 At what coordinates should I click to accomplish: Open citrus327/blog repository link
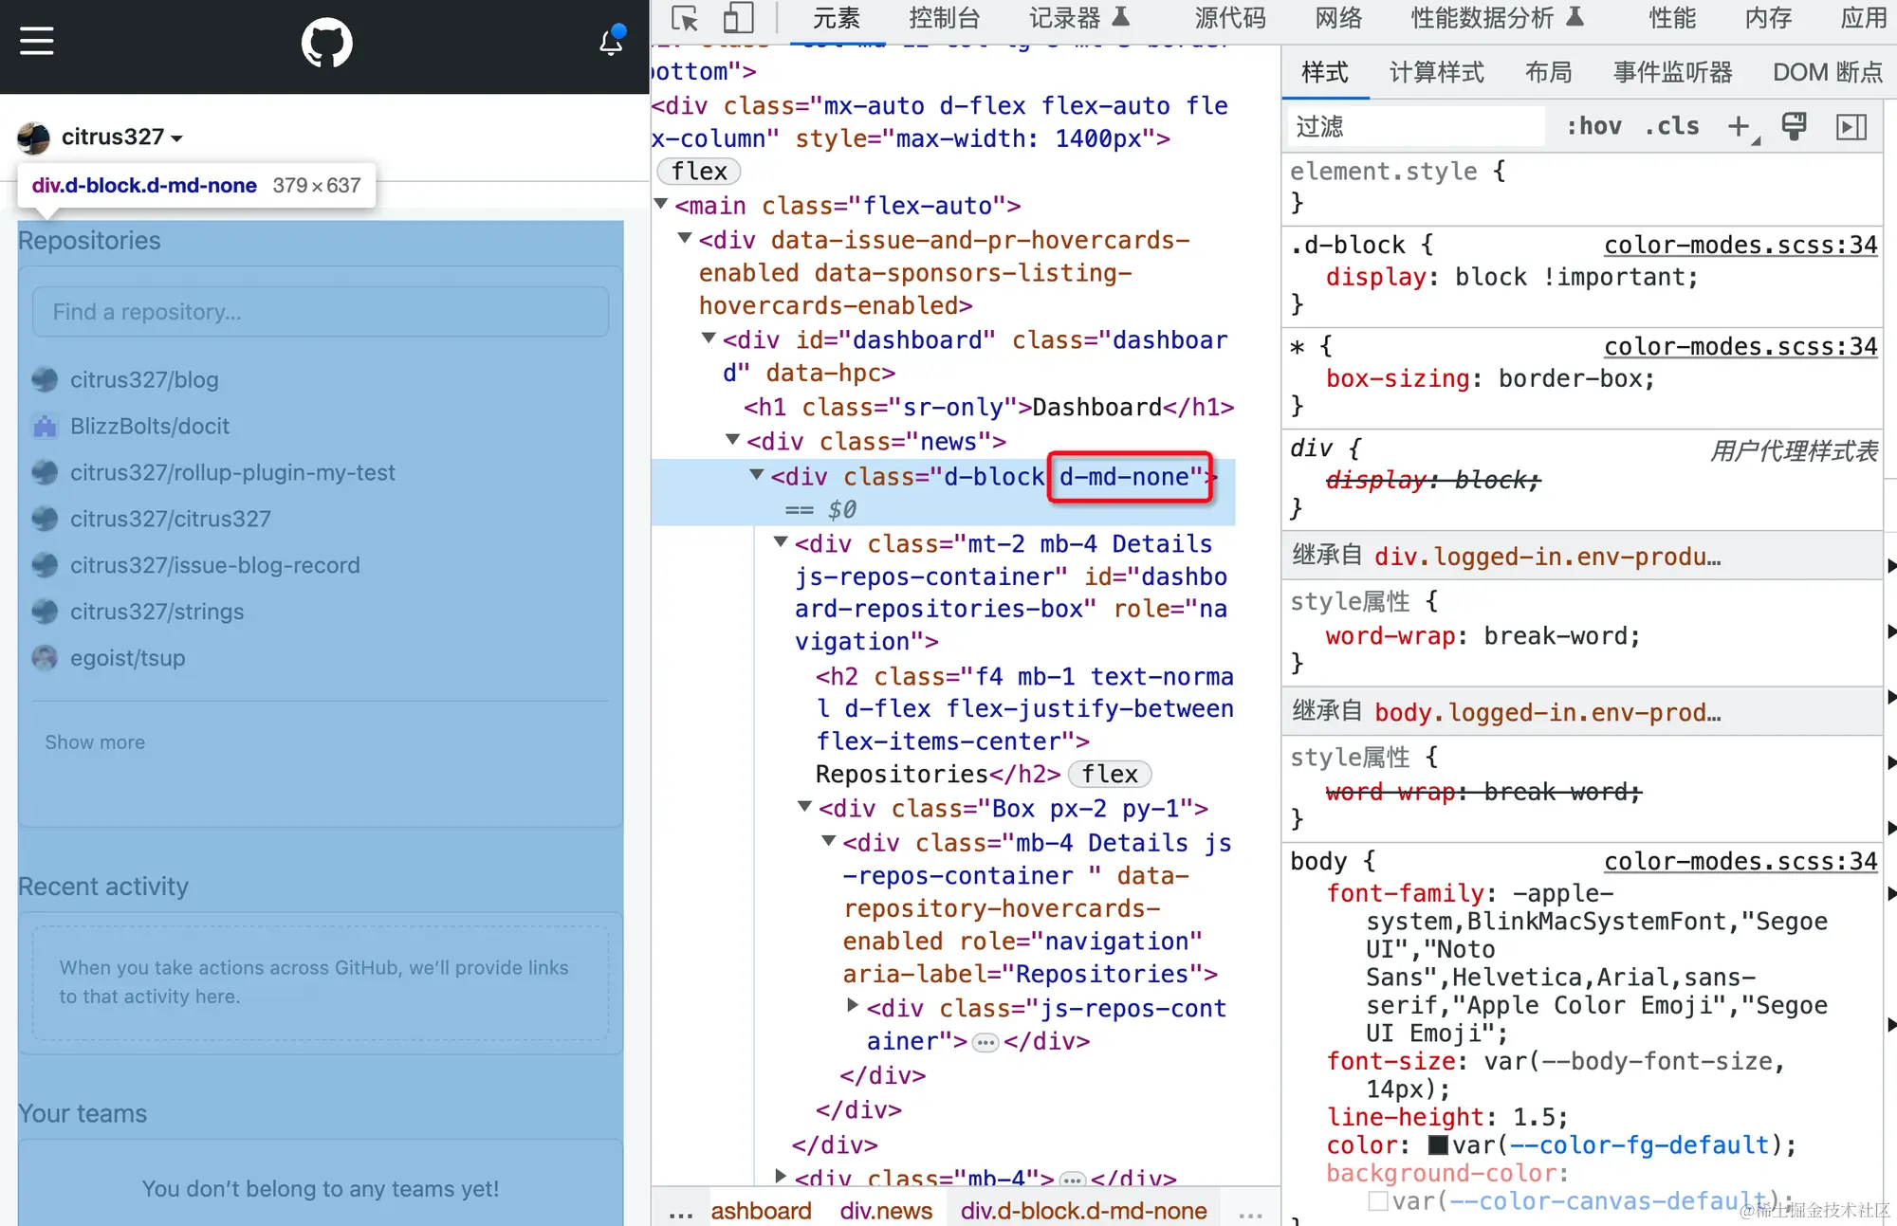pos(144,380)
